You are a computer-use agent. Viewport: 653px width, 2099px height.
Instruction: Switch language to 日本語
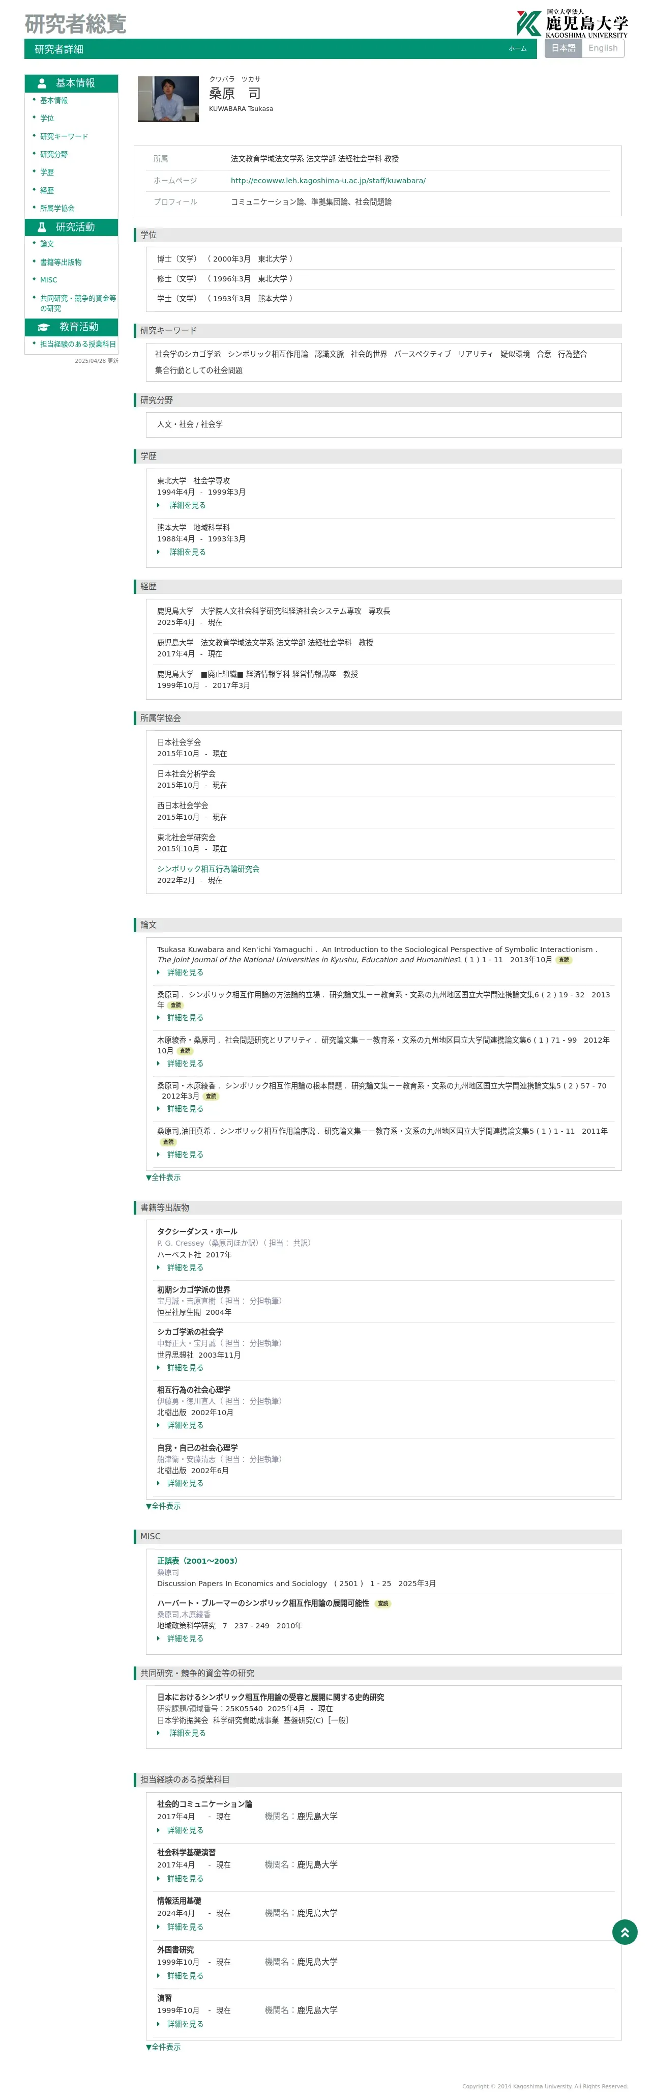563,48
